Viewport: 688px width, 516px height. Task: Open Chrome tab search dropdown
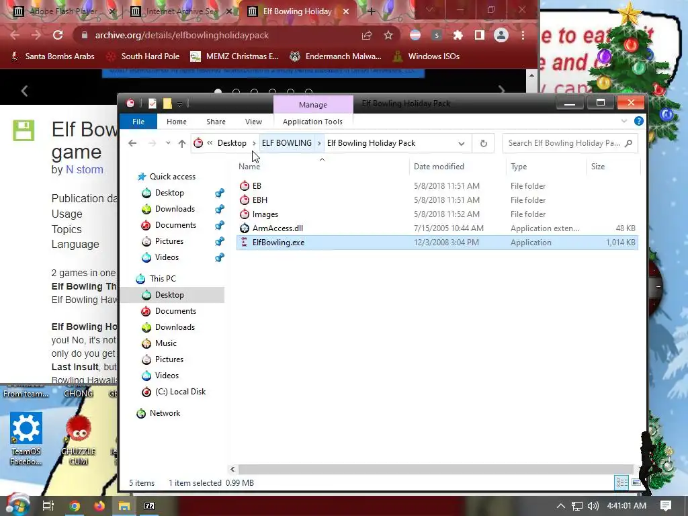click(x=429, y=9)
